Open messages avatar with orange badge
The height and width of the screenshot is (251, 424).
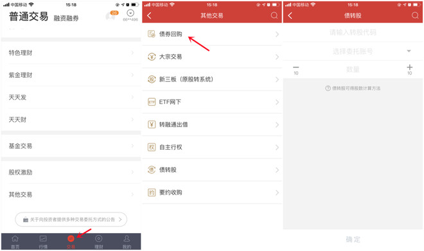tap(112, 15)
